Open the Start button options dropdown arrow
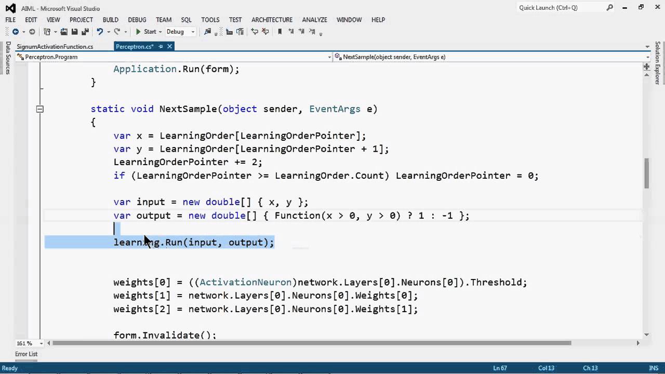Image resolution: width=665 pixels, height=374 pixels. click(160, 32)
